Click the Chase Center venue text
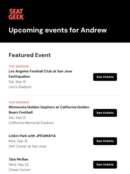This screenshot has height=174, width=130. tap(19, 170)
